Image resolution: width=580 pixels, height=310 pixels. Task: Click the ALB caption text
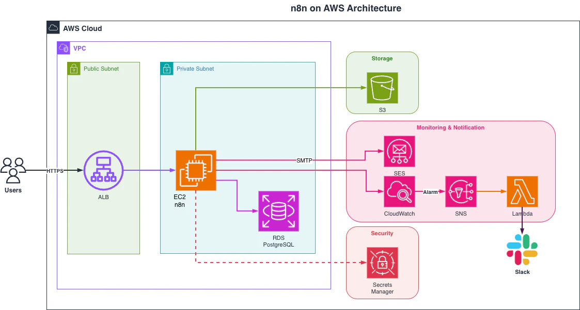click(x=104, y=198)
